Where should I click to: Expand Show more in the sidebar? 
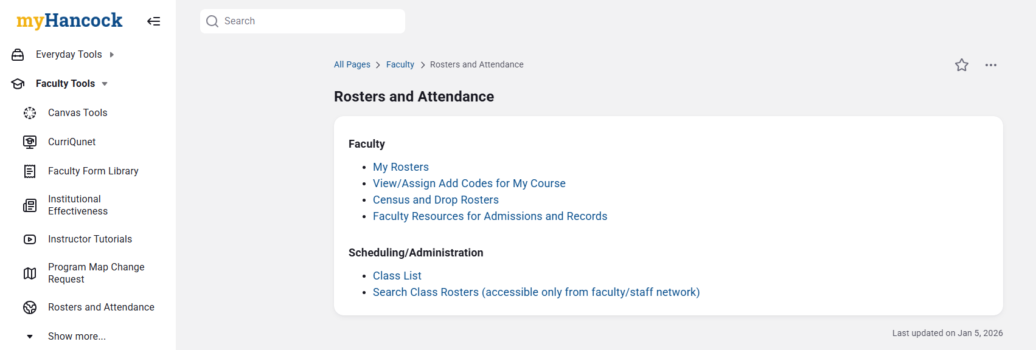[77, 337]
